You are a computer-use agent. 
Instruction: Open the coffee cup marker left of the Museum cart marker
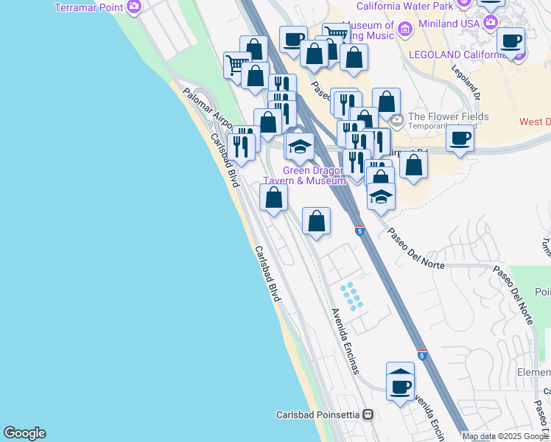tap(293, 41)
